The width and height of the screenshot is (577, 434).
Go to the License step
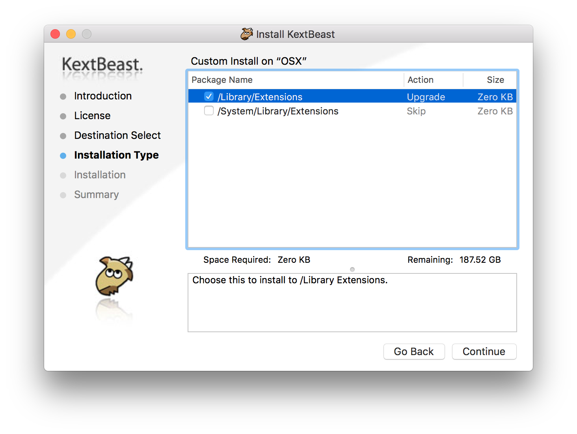[92, 116]
